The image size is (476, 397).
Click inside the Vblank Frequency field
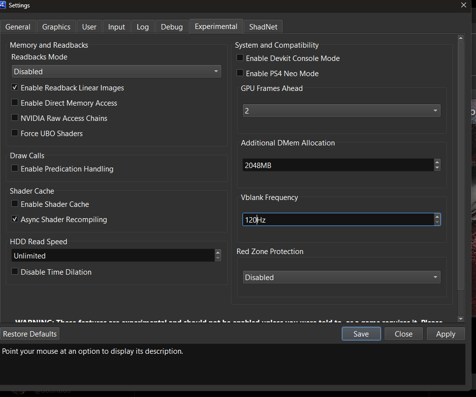click(x=338, y=220)
